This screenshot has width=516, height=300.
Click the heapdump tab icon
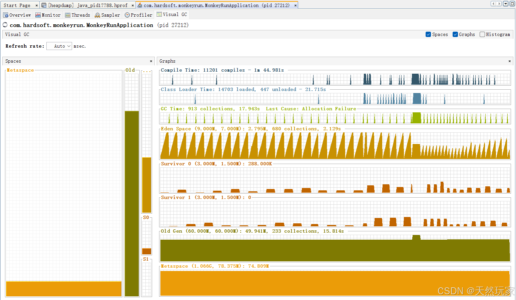[x=44, y=5]
